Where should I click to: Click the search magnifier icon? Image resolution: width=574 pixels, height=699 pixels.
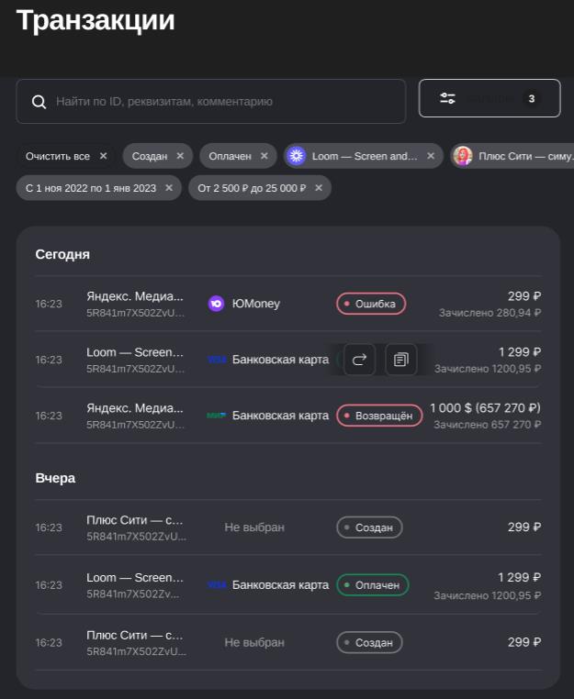[39, 102]
